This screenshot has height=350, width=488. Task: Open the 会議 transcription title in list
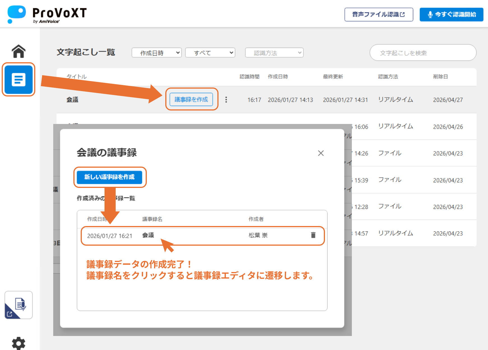[72, 100]
